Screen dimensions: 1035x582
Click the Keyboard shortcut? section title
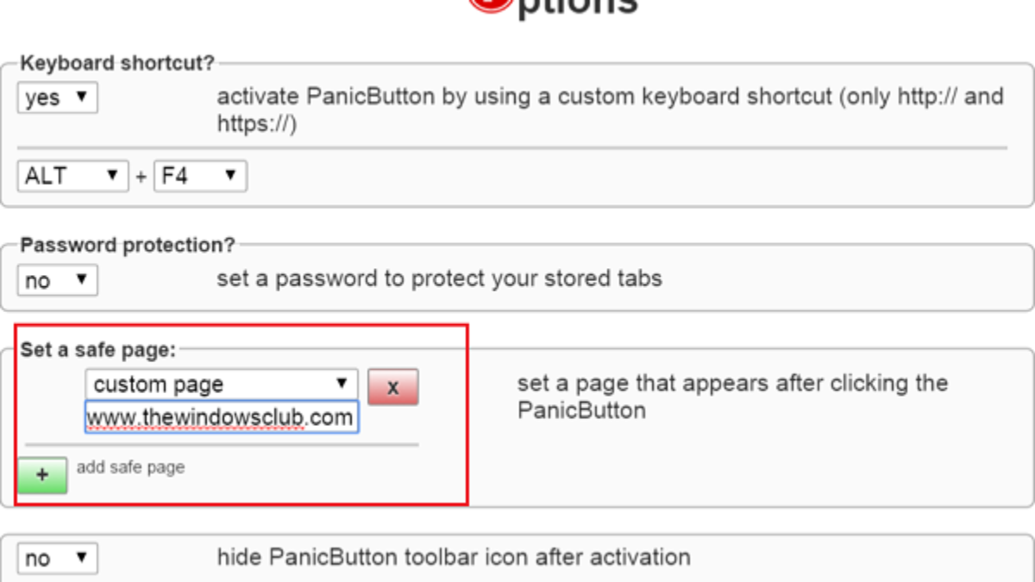[x=117, y=63]
